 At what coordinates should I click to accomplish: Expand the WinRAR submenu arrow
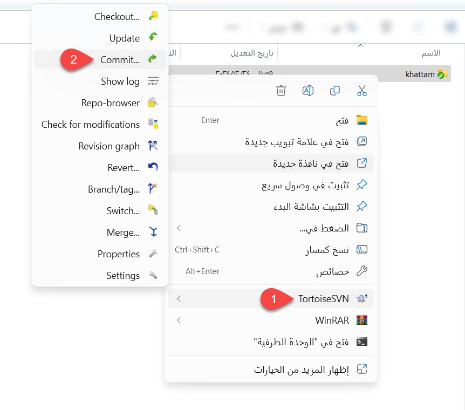tap(179, 320)
